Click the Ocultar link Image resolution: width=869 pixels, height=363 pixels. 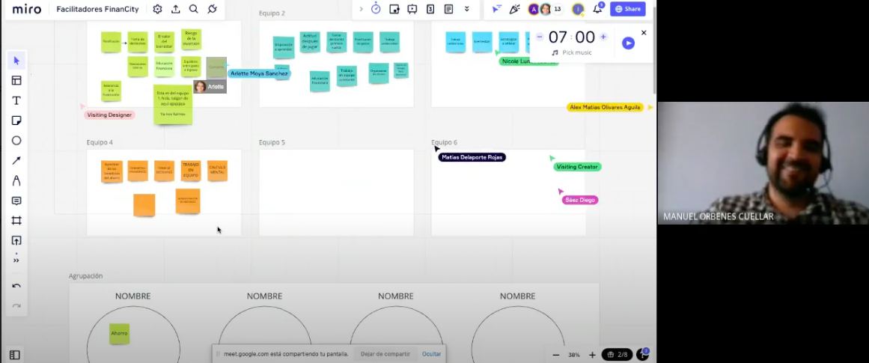(432, 353)
